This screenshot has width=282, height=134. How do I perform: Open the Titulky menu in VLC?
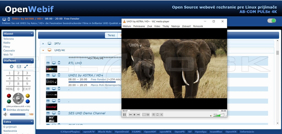(x=166, y=26)
